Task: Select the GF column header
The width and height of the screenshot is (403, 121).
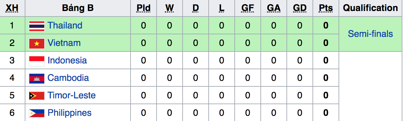Action: pyautogui.click(x=248, y=8)
